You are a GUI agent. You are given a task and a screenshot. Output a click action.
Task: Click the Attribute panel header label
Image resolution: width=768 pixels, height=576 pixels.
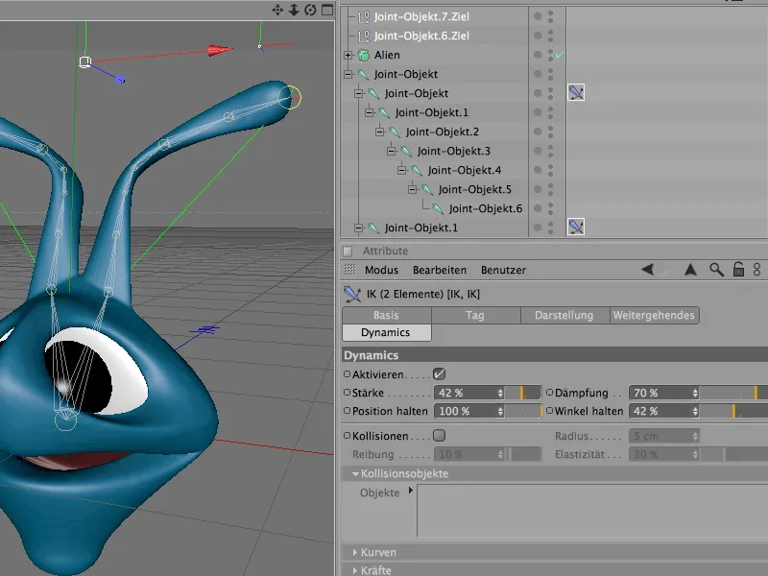click(386, 251)
